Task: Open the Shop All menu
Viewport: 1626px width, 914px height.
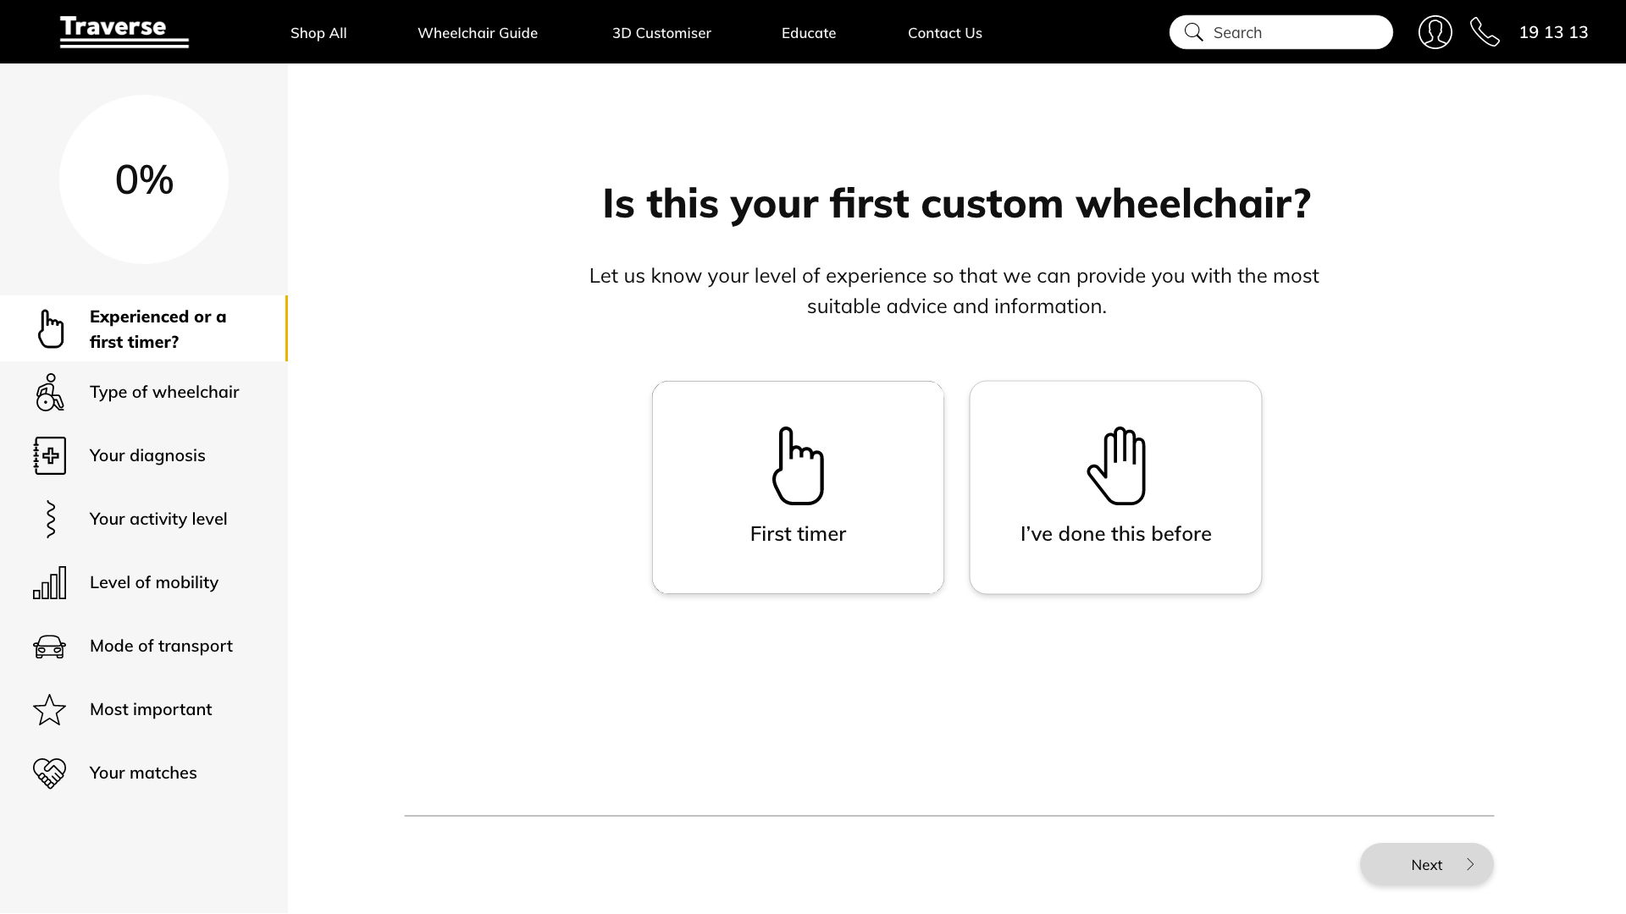Action: 318,33
